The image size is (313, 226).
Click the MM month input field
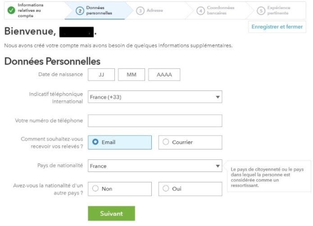[132, 75]
